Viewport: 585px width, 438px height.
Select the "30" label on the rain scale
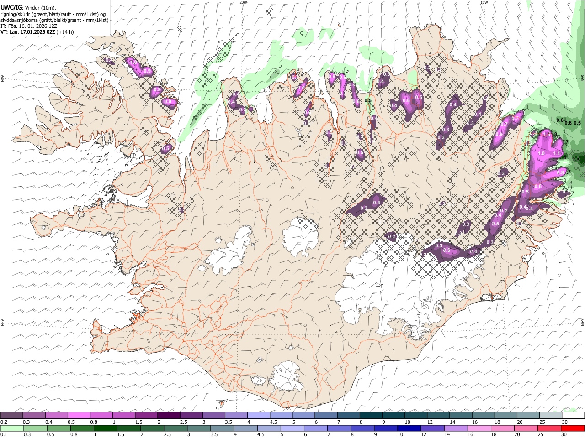pos(564,435)
